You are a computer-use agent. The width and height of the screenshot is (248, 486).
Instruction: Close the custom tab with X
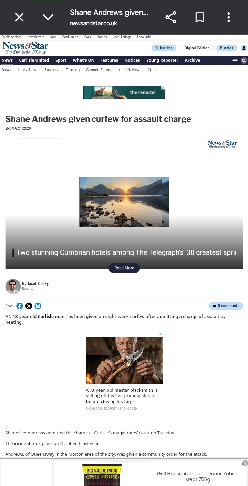pyautogui.click(x=19, y=17)
